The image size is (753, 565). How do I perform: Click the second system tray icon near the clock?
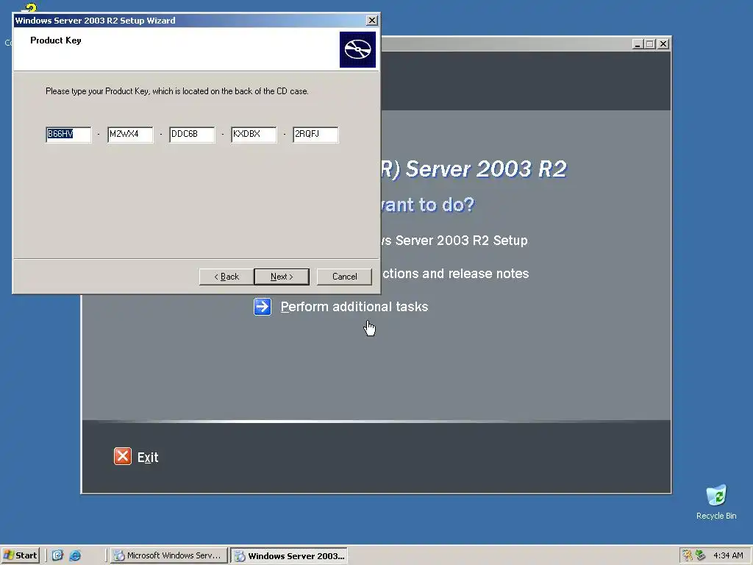[x=701, y=555]
